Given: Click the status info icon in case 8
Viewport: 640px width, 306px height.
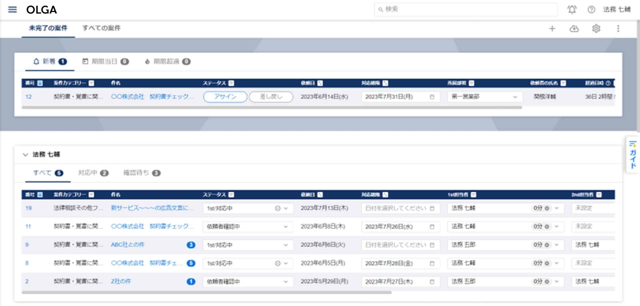Looking at the screenshot, I should (278, 263).
